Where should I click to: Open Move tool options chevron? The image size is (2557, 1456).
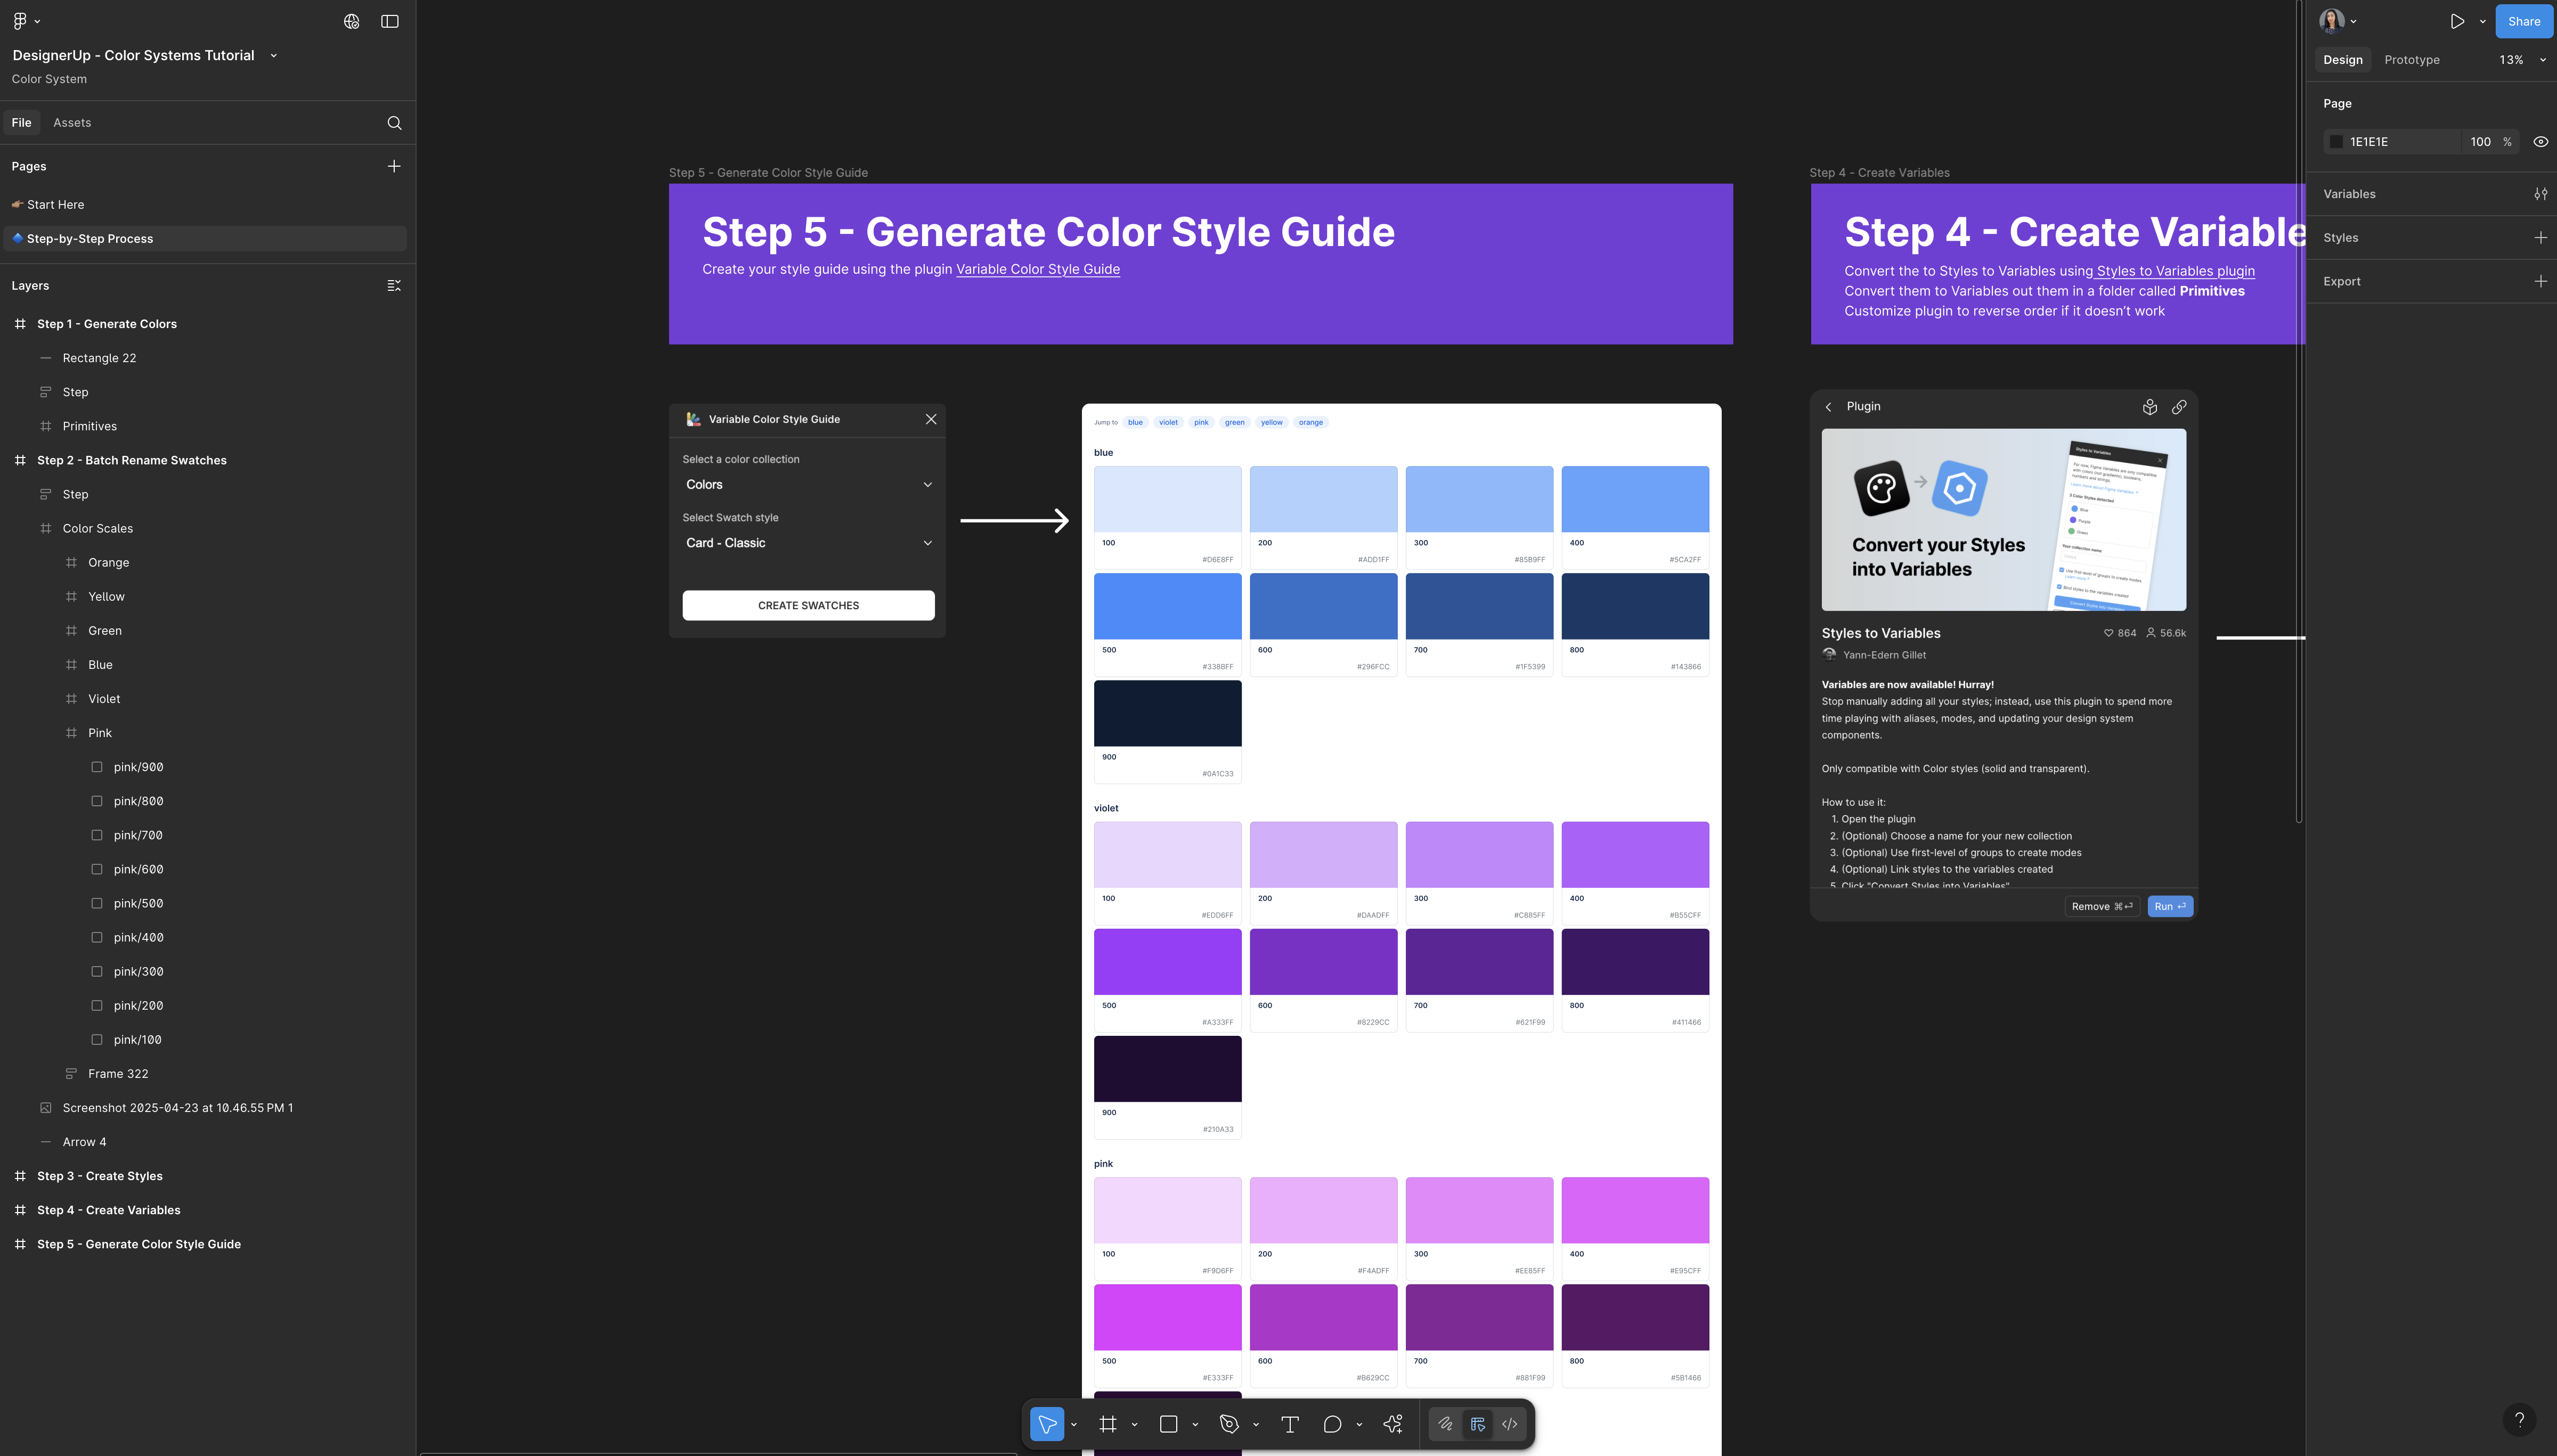pyautogui.click(x=1074, y=1425)
